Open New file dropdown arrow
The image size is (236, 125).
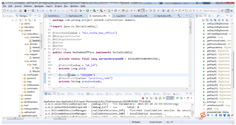click(x=8, y=11)
